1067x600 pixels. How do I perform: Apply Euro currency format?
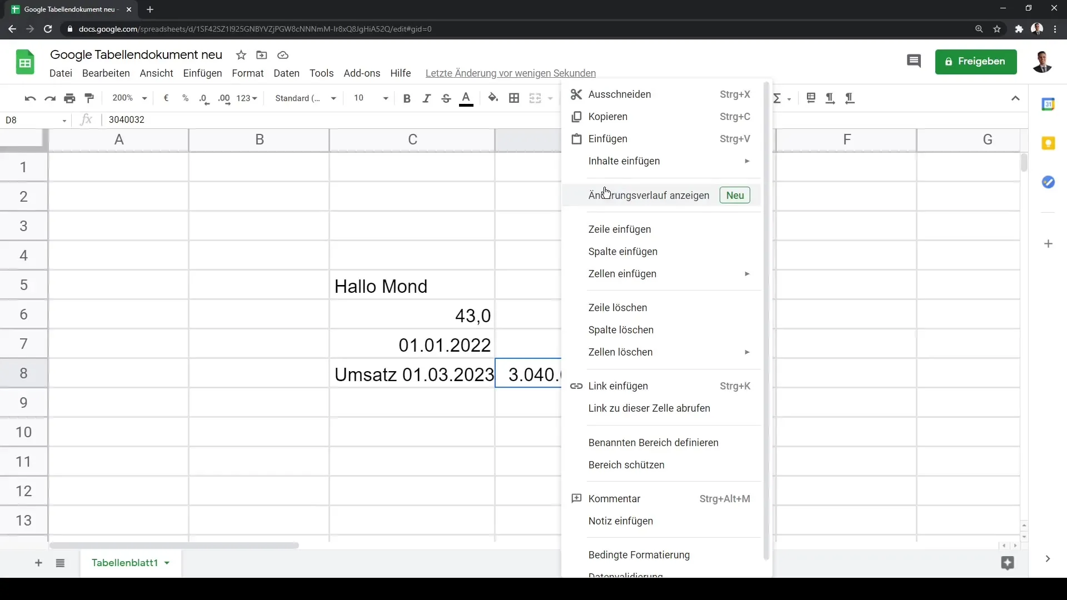tap(166, 98)
